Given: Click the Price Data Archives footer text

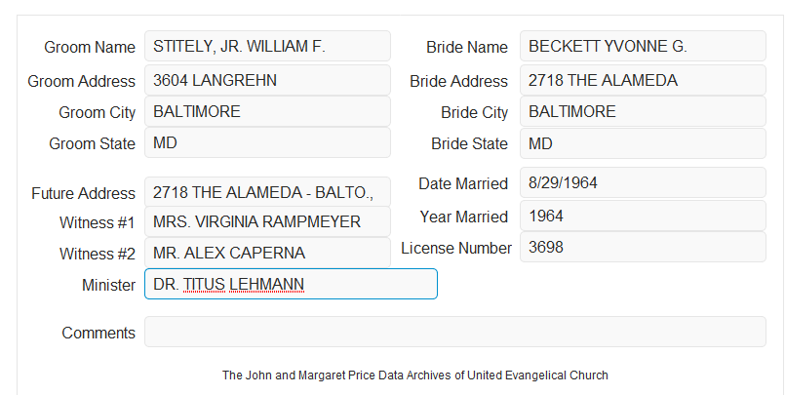Looking at the screenshot, I should point(415,375).
